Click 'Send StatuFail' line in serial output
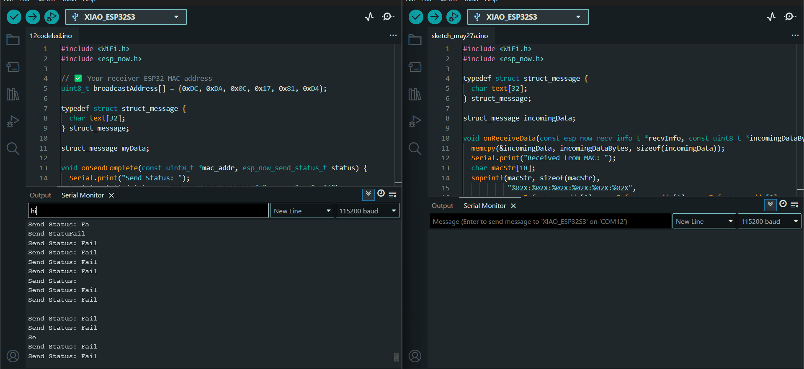This screenshot has width=804, height=369. coord(57,234)
